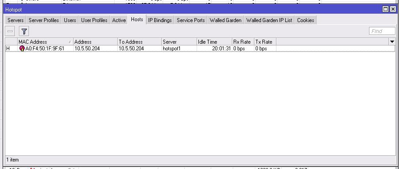Select the Walled Garden IP List tab
The width and height of the screenshot is (399, 169).
point(269,20)
